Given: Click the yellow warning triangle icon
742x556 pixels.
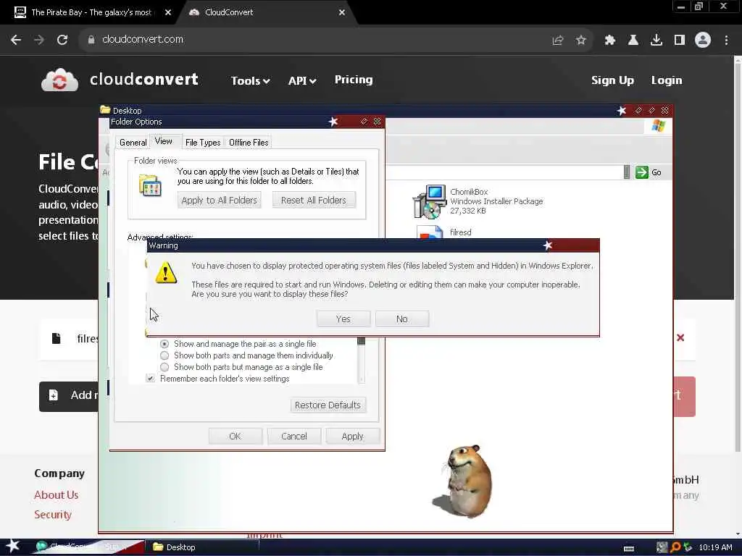Looking at the screenshot, I should tap(166, 273).
